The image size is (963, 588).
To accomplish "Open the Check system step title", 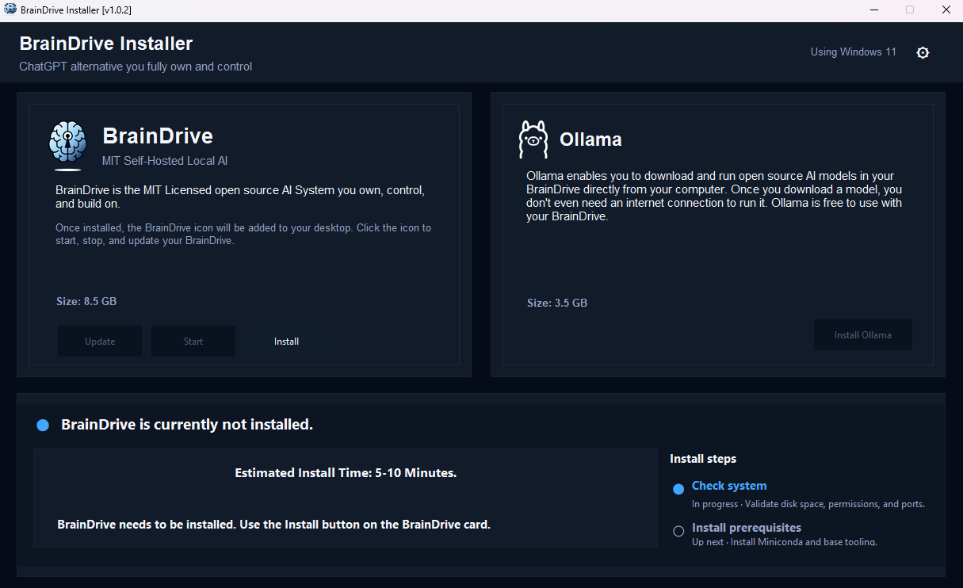I will point(729,486).
